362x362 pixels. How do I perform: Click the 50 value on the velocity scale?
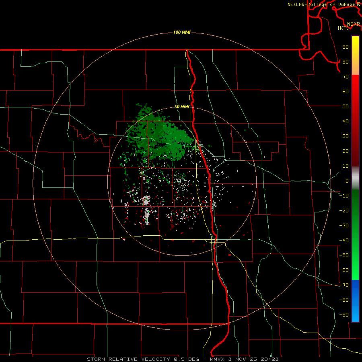[x=346, y=107]
